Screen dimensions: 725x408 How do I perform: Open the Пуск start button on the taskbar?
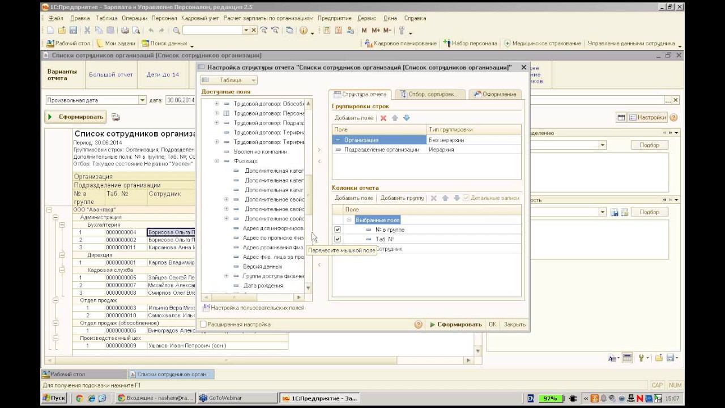54,398
